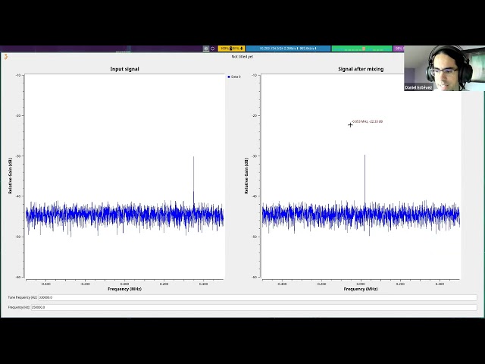This screenshot has width=485, height=364.
Task: Click the circle icon in the top bar
Action: point(212,49)
